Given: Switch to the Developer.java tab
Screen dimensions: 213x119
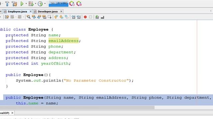Looking at the screenshot, I should [x=48, y=12].
